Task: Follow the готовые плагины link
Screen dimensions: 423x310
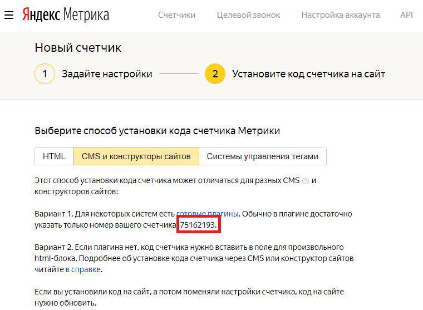Action: tap(208, 214)
